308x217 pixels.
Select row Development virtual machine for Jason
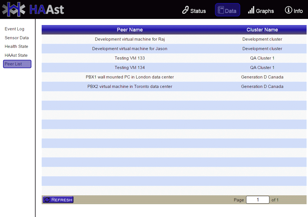130,49
